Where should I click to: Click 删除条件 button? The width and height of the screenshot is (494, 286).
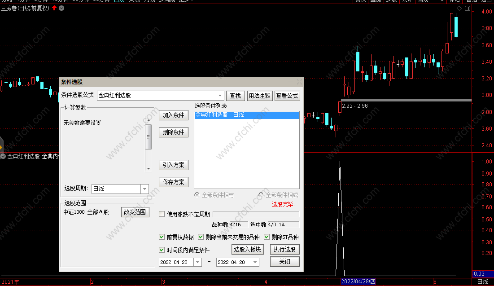[174, 132]
